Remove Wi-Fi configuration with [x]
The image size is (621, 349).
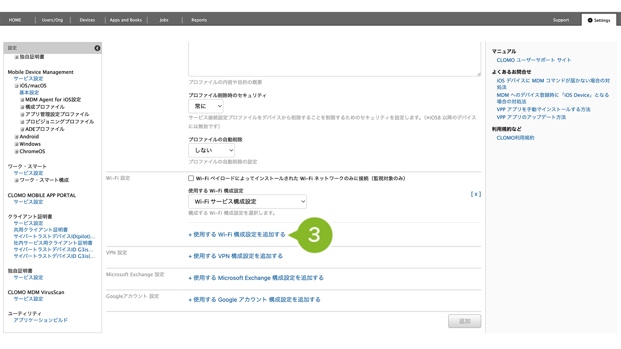(476, 194)
